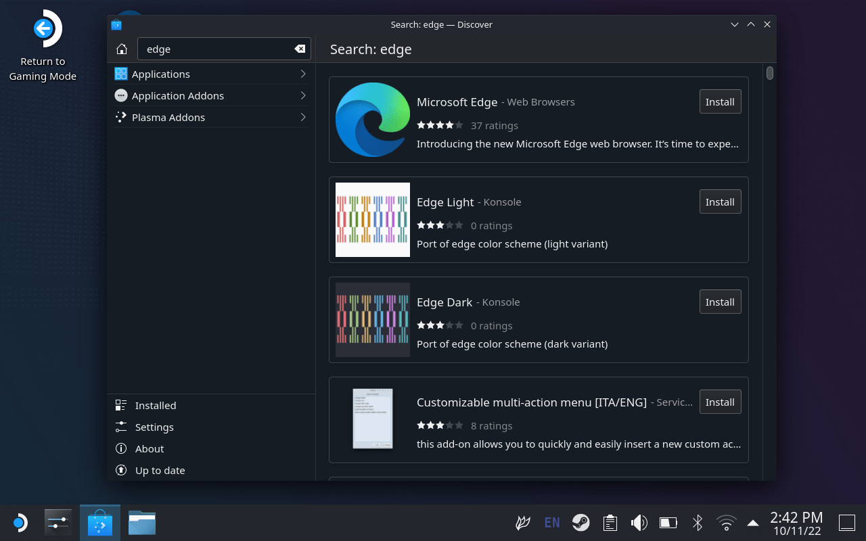The image size is (866, 541).
Task: Click Customizable multi-action menu title
Action: (x=532, y=402)
